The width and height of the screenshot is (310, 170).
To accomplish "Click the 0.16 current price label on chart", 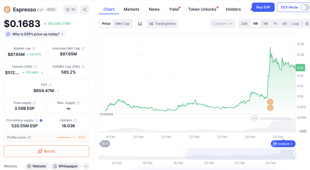I will click(300, 68).
